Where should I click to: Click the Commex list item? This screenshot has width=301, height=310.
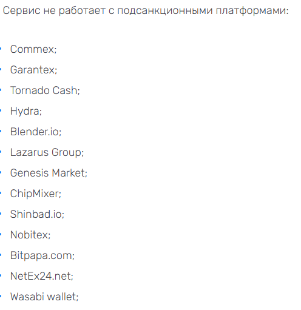coord(33,49)
